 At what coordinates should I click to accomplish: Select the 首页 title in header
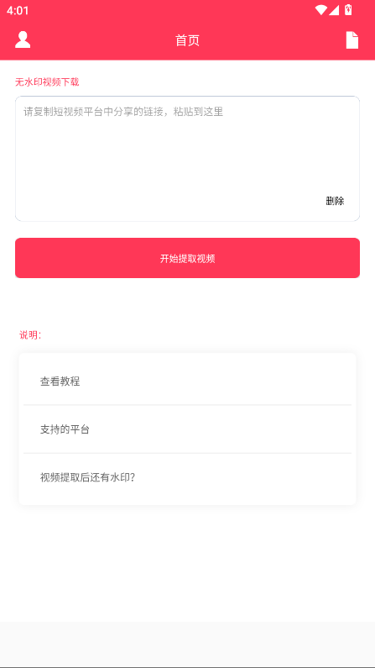pos(188,40)
